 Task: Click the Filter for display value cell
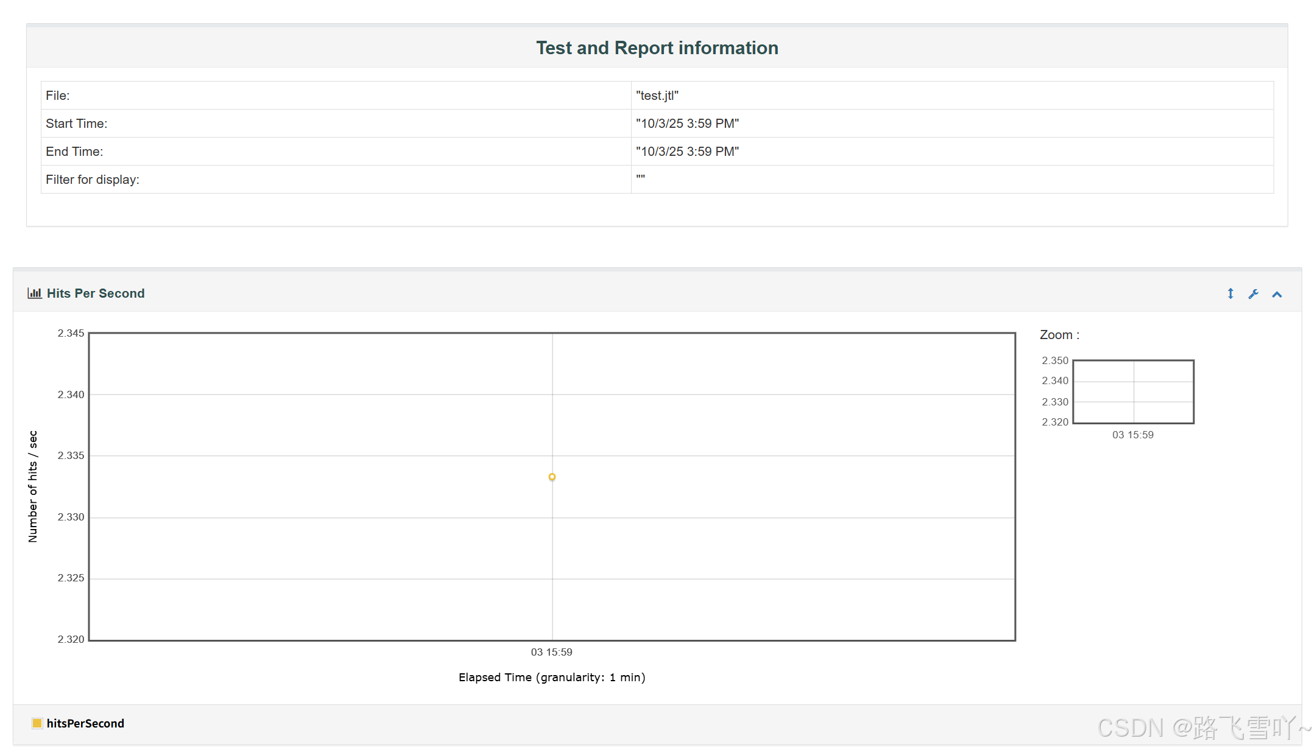(x=641, y=179)
